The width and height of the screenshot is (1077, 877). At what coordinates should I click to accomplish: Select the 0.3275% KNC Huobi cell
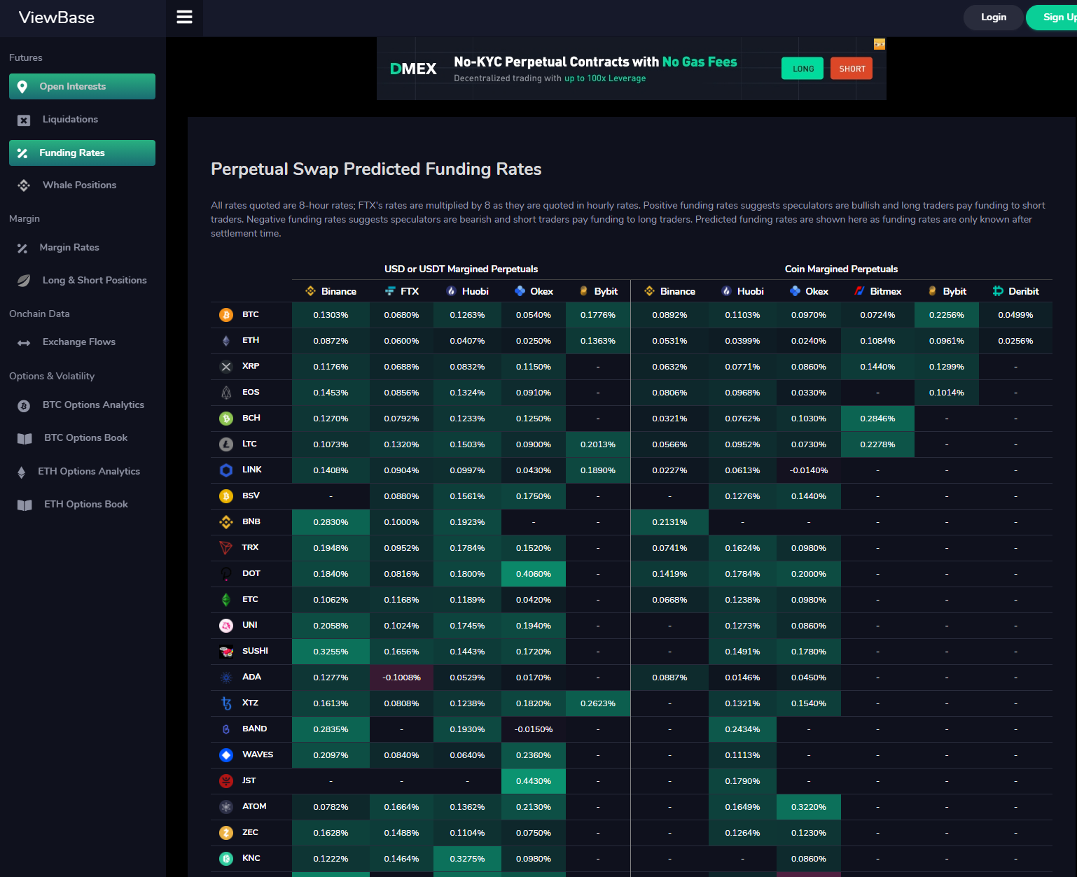point(467,859)
